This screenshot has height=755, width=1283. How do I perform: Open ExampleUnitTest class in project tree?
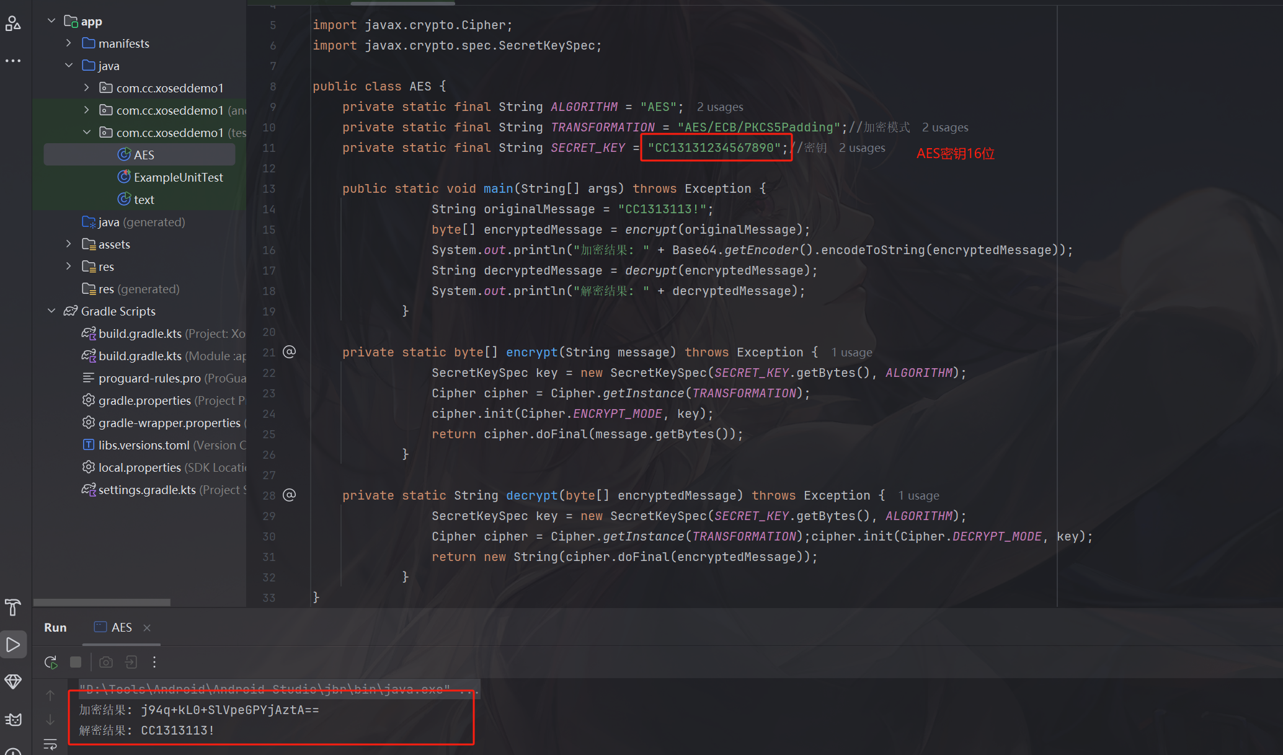click(178, 177)
